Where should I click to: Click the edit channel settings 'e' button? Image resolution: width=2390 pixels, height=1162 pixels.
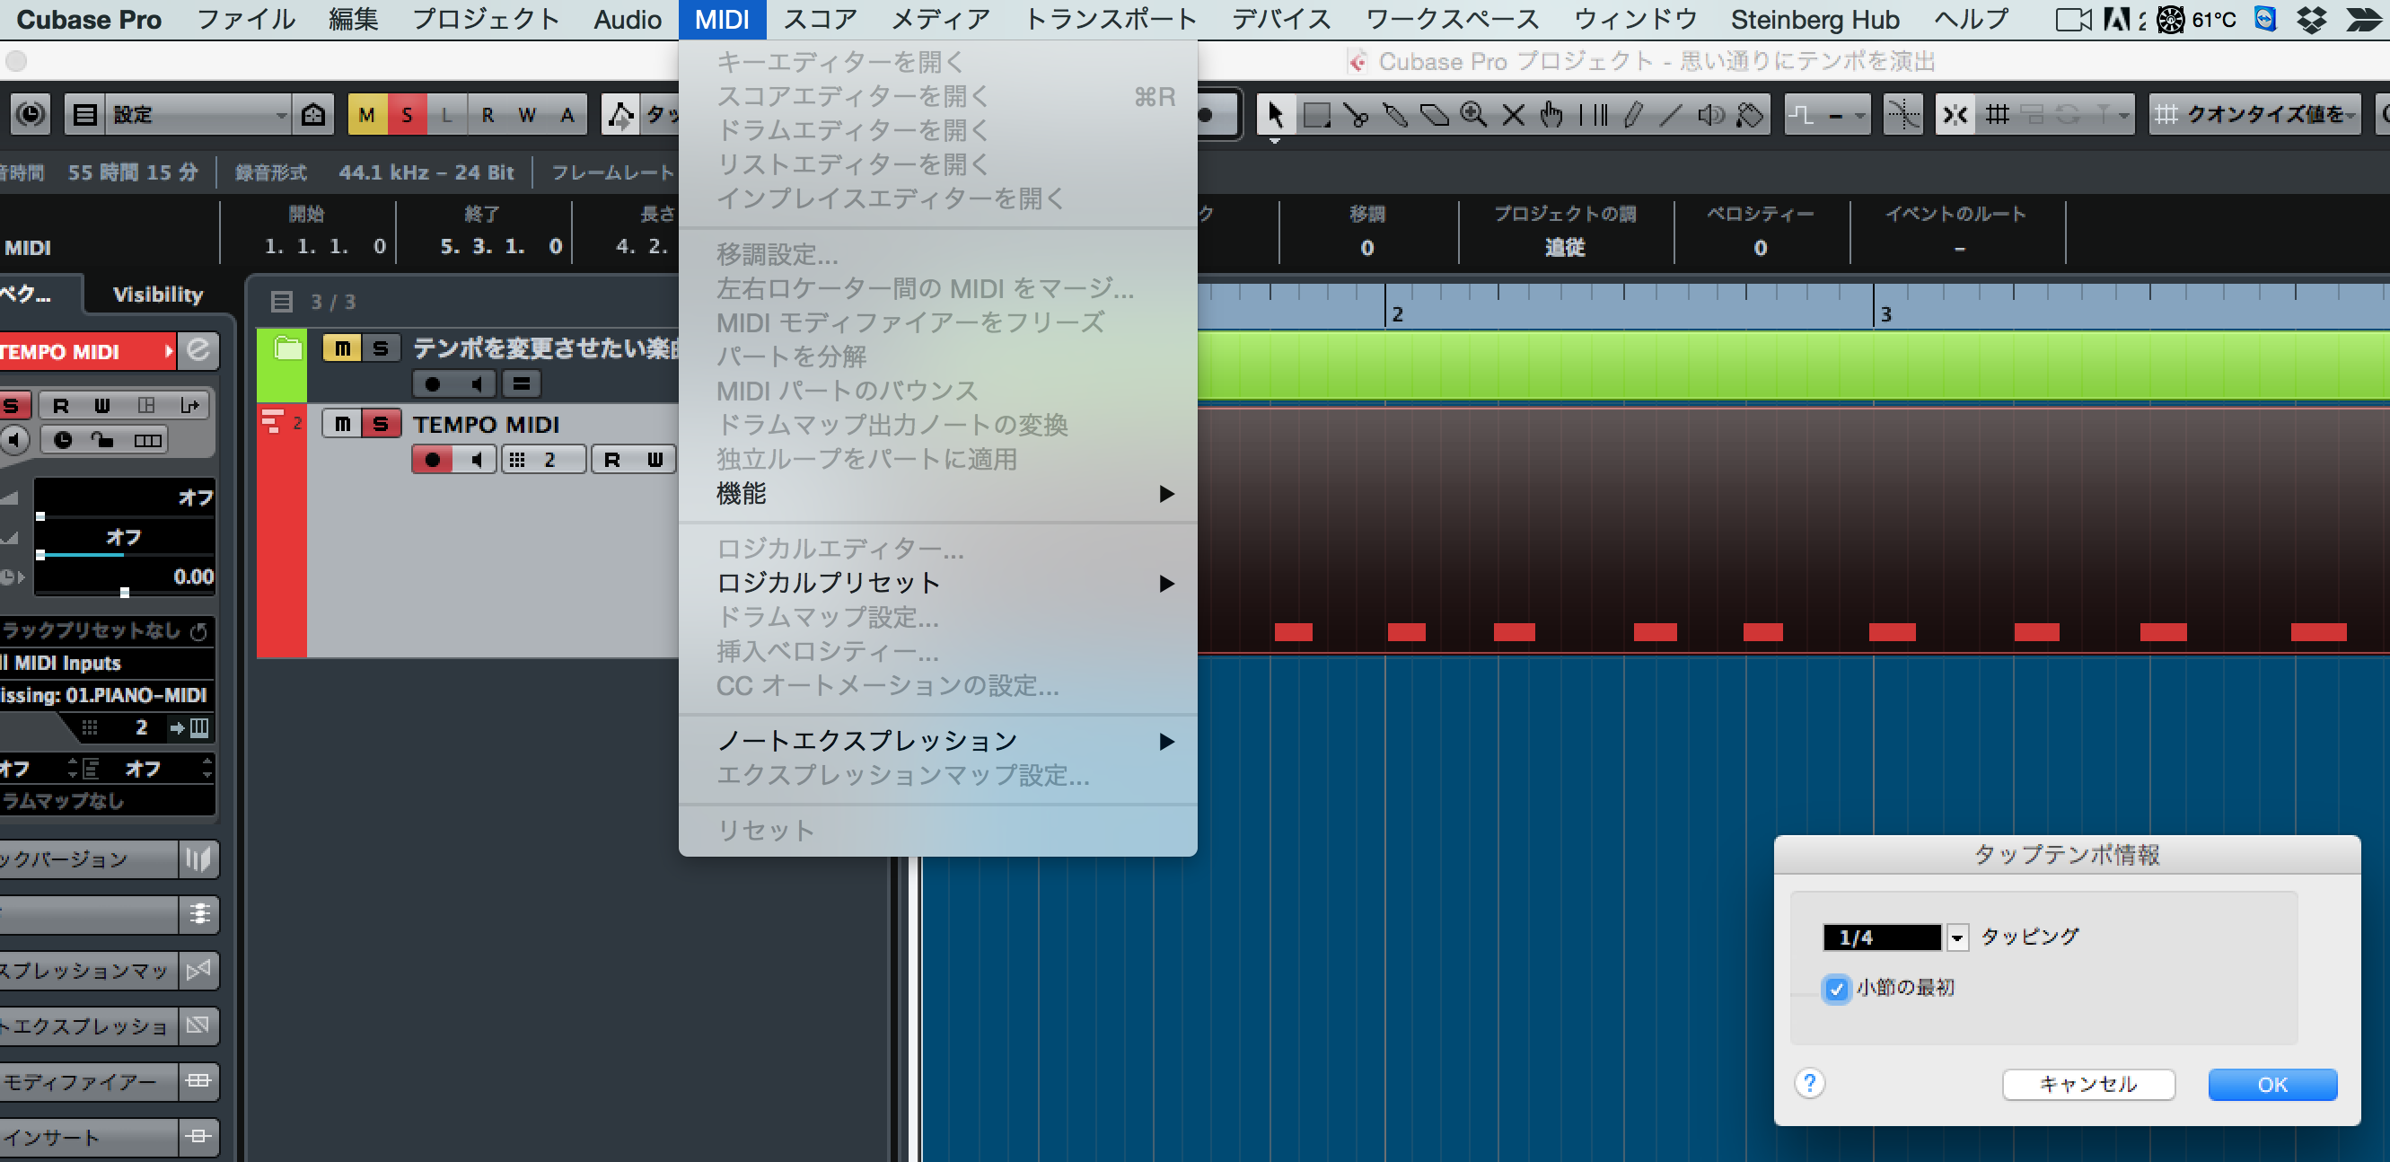(198, 351)
